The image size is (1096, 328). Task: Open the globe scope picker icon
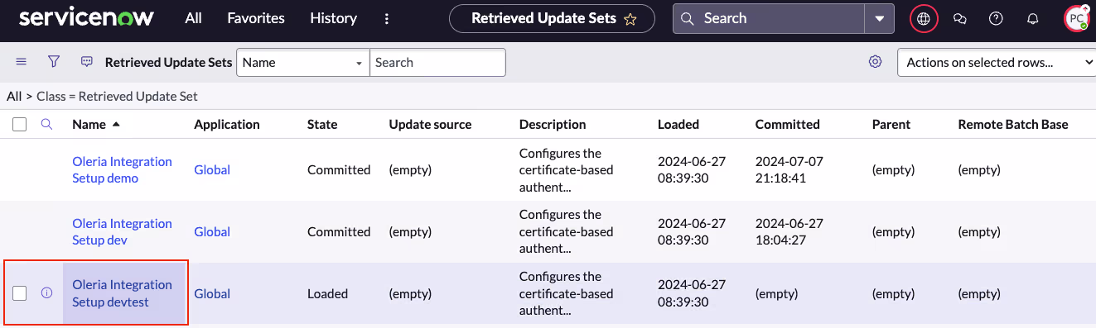pos(924,18)
